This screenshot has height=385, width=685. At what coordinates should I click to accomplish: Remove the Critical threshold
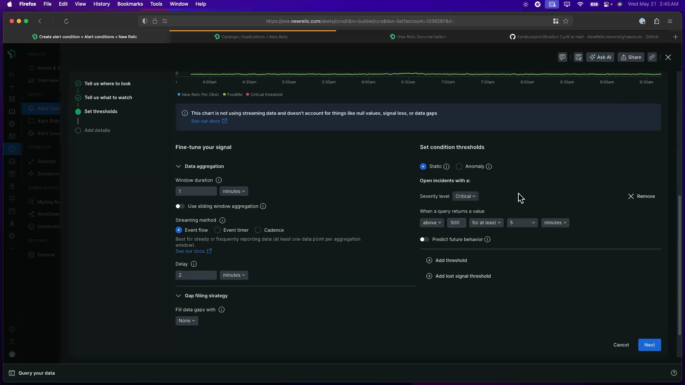641,196
